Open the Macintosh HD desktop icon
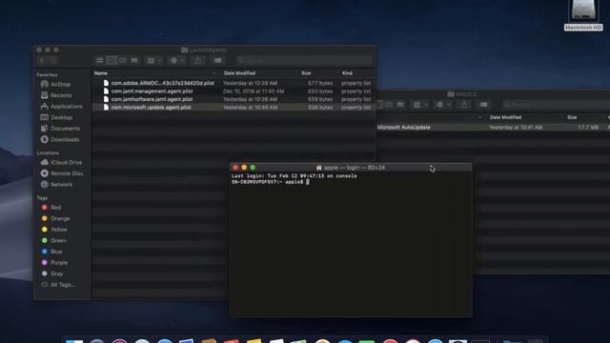 pos(583,15)
